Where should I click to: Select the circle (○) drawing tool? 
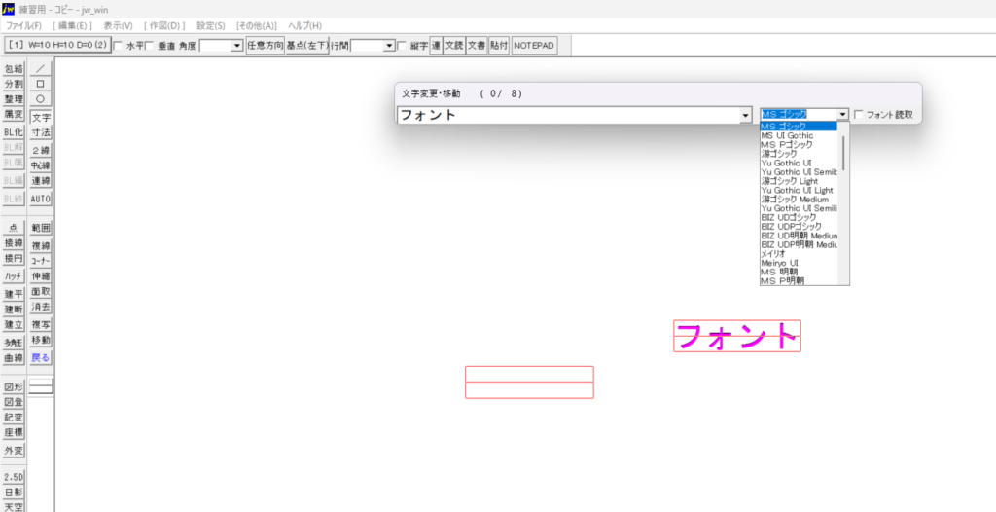click(x=40, y=99)
